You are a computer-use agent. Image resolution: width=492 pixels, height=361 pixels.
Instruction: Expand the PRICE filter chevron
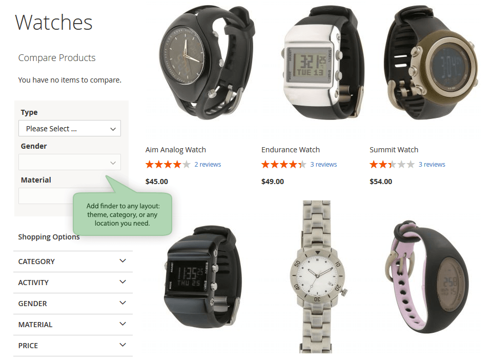click(x=122, y=345)
